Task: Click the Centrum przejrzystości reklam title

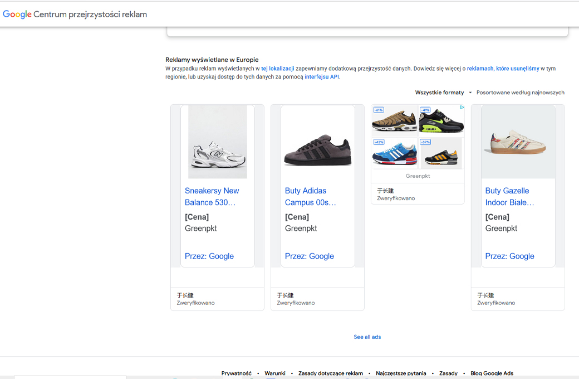Action: pyautogui.click(x=90, y=14)
